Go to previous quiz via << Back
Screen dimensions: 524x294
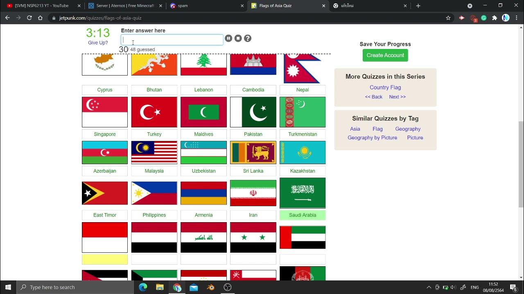374,97
